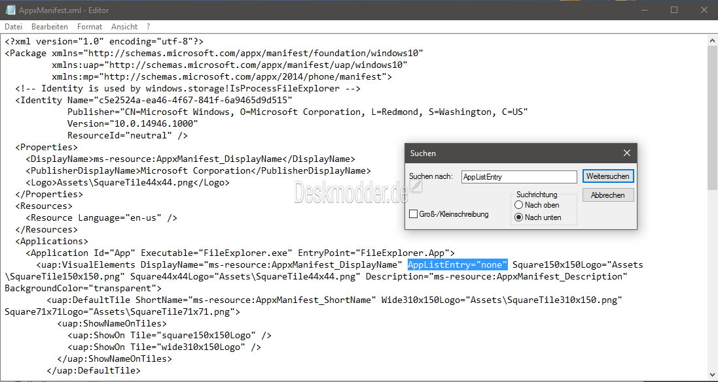This screenshot has width=718, height=382.
Task: Click the opening uap:ShowNameOnTiles tag
Action: (112, 323)
